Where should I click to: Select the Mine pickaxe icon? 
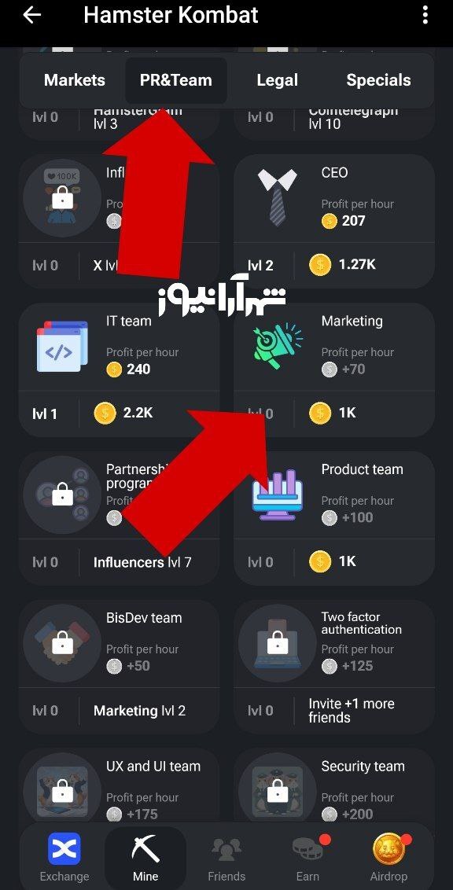146,849
